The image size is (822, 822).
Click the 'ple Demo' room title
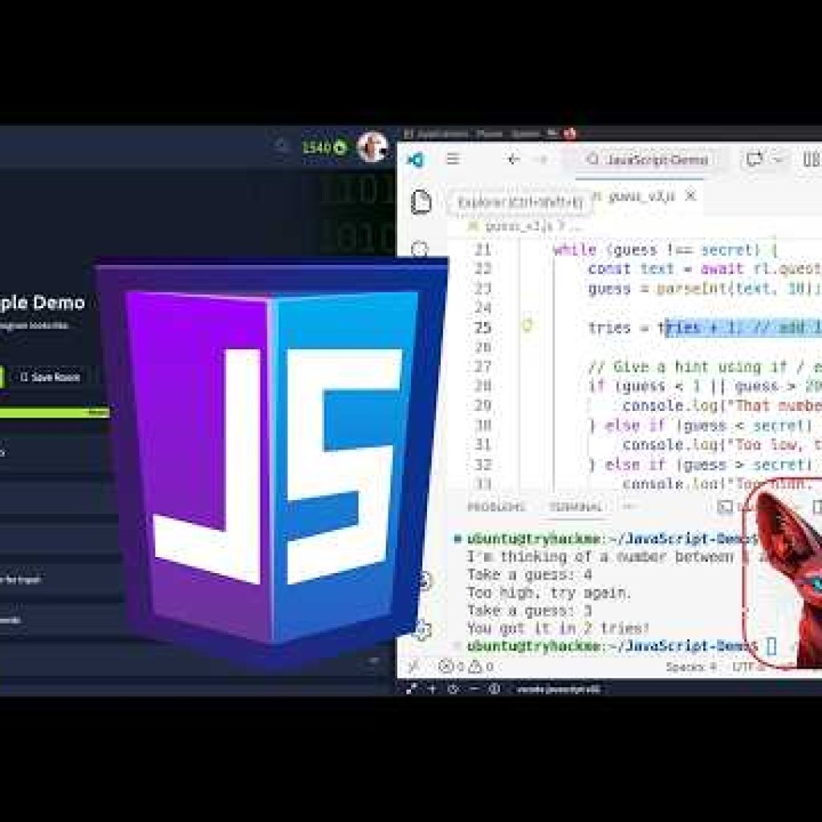pyautogui.click(x=43, y=303)
